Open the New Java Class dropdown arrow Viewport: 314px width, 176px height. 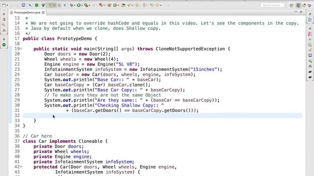[118, 5]
